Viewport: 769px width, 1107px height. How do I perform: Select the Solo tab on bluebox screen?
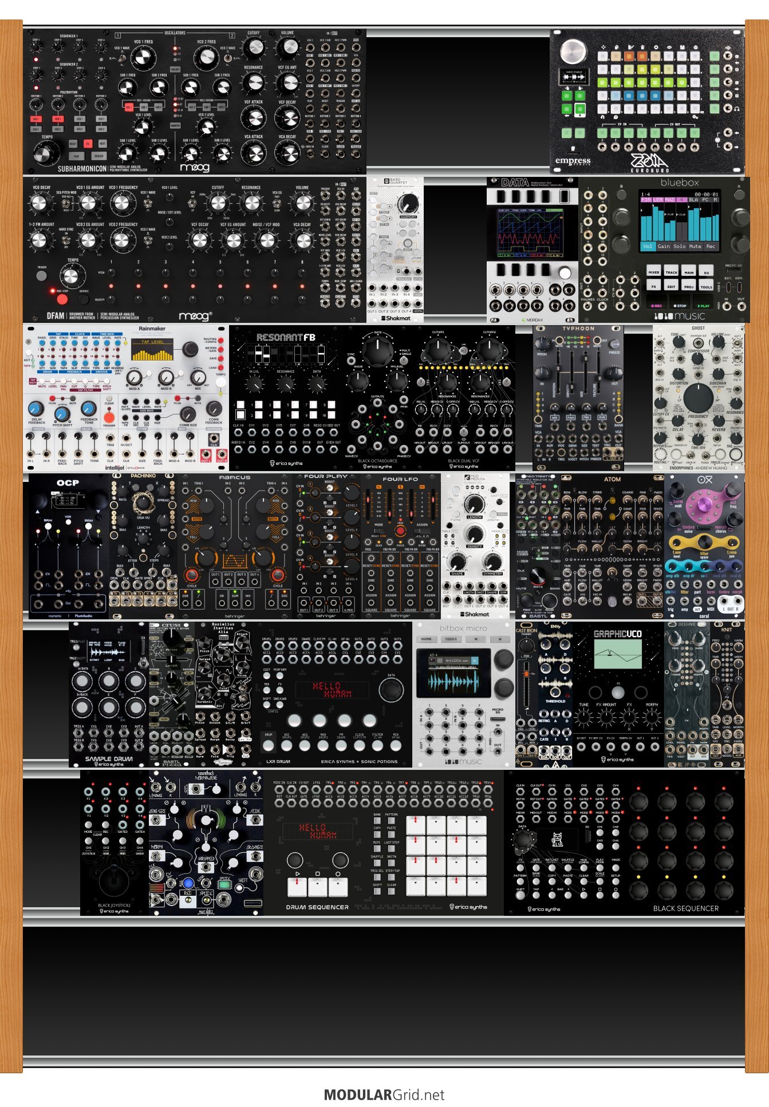(679, 246)
